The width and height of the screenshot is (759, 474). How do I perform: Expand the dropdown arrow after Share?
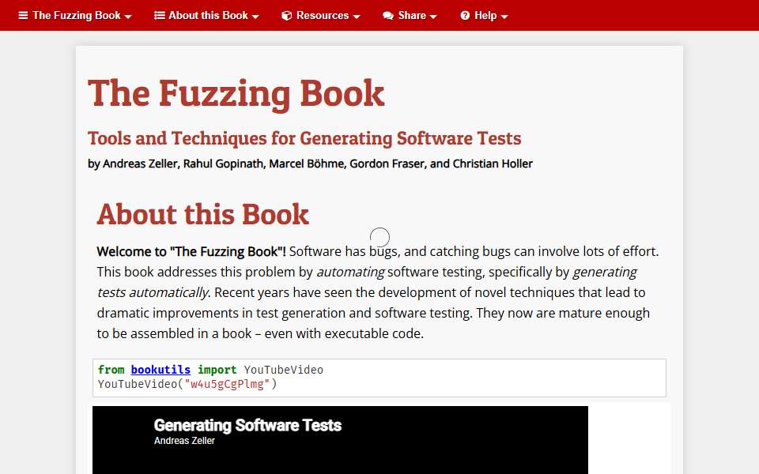[x=433, y=17]
